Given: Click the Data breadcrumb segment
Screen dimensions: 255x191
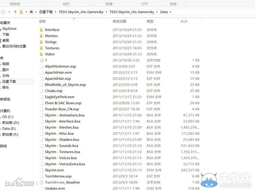Looking at the screenshot, I should tap(164, 12).
